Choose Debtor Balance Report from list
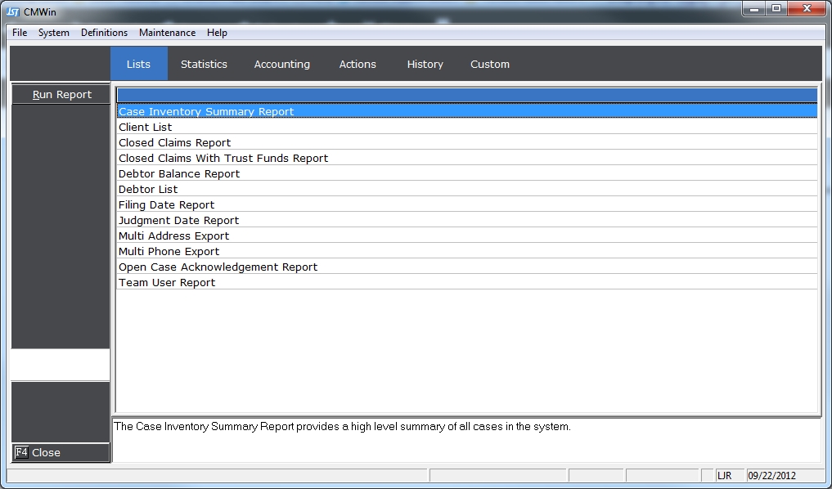Viewport: 832px width, 489px height. click(x=179, y=174)
